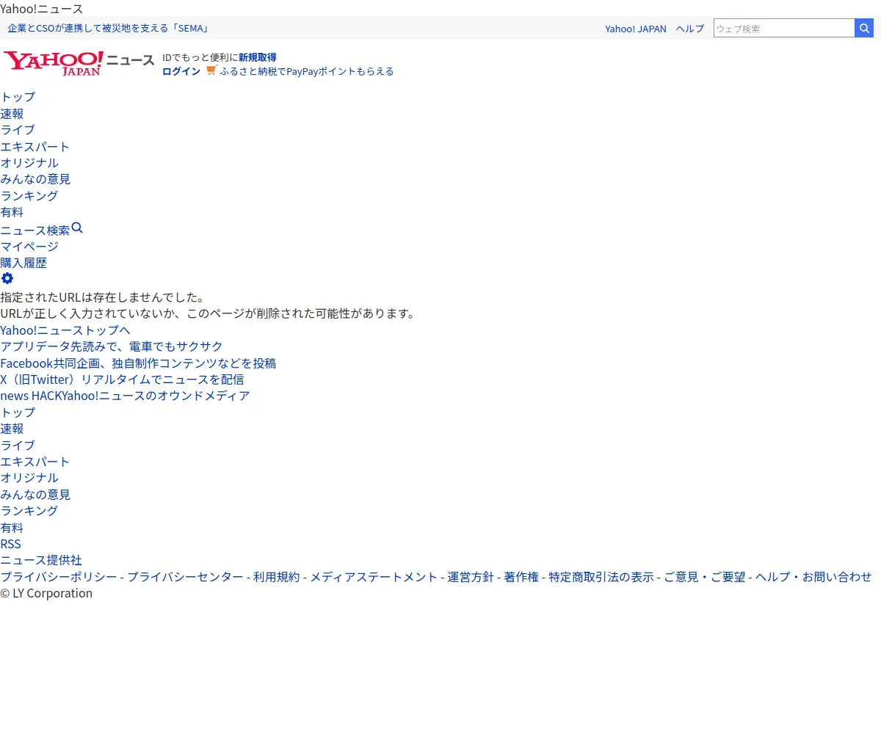Select オリジナル in the header navigation
The height and width of the screenshot is (734, 881).
(x=29, y=163)
